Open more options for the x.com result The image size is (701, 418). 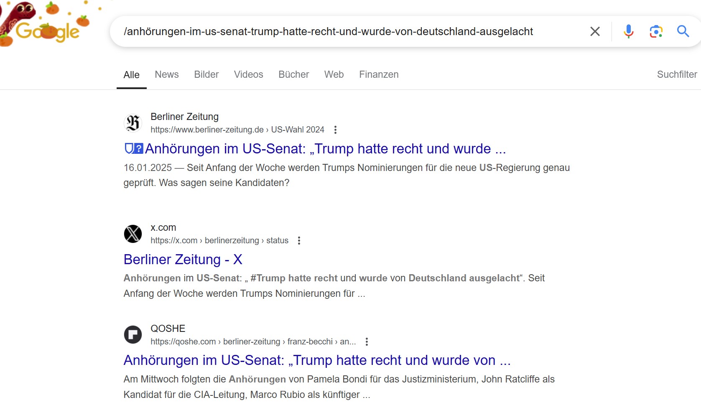point(299,240)
